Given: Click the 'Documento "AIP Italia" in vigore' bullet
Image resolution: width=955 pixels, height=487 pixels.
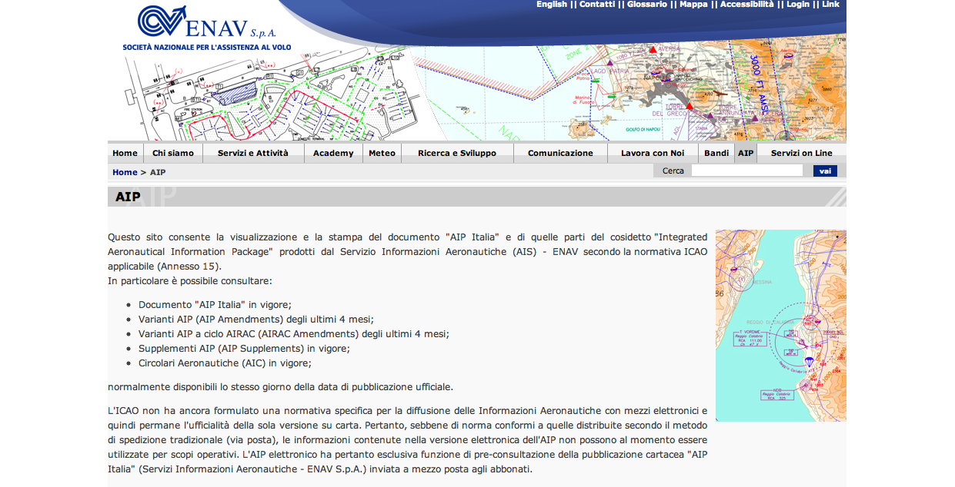Looking at the screenshot, I should point(215,304).
